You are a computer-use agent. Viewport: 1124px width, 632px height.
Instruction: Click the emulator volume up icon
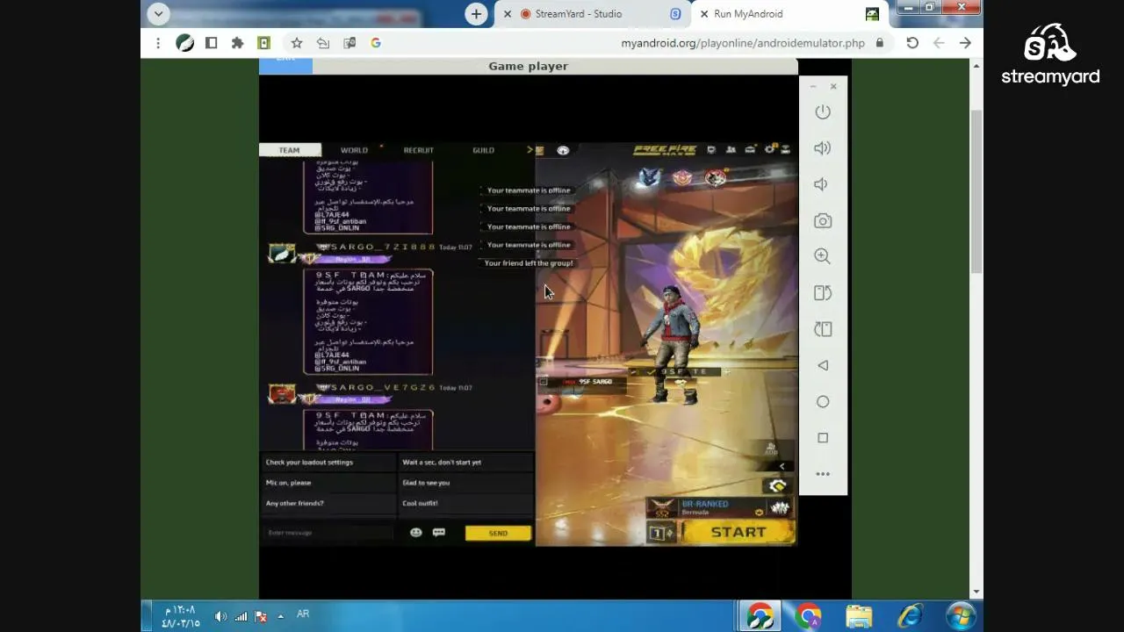pyautogui.click(x=823, y=148)
